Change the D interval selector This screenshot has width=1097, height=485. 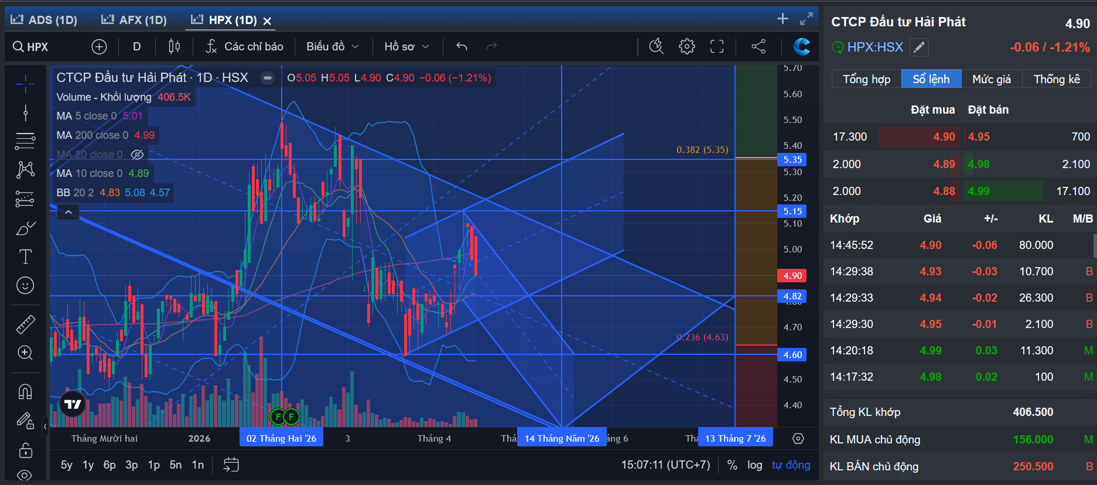coord(136,46)
